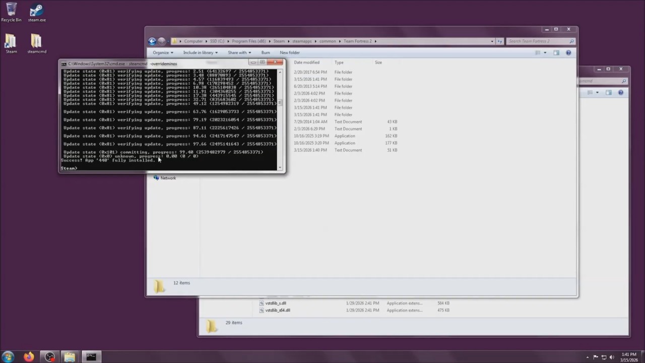Click New folder in the toolbar
Viewport: 645px width, 363px height.
click(290, 52)
